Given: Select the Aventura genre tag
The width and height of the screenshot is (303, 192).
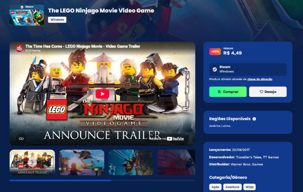Looking at the screenshot, I should click(x=232, y=187).
